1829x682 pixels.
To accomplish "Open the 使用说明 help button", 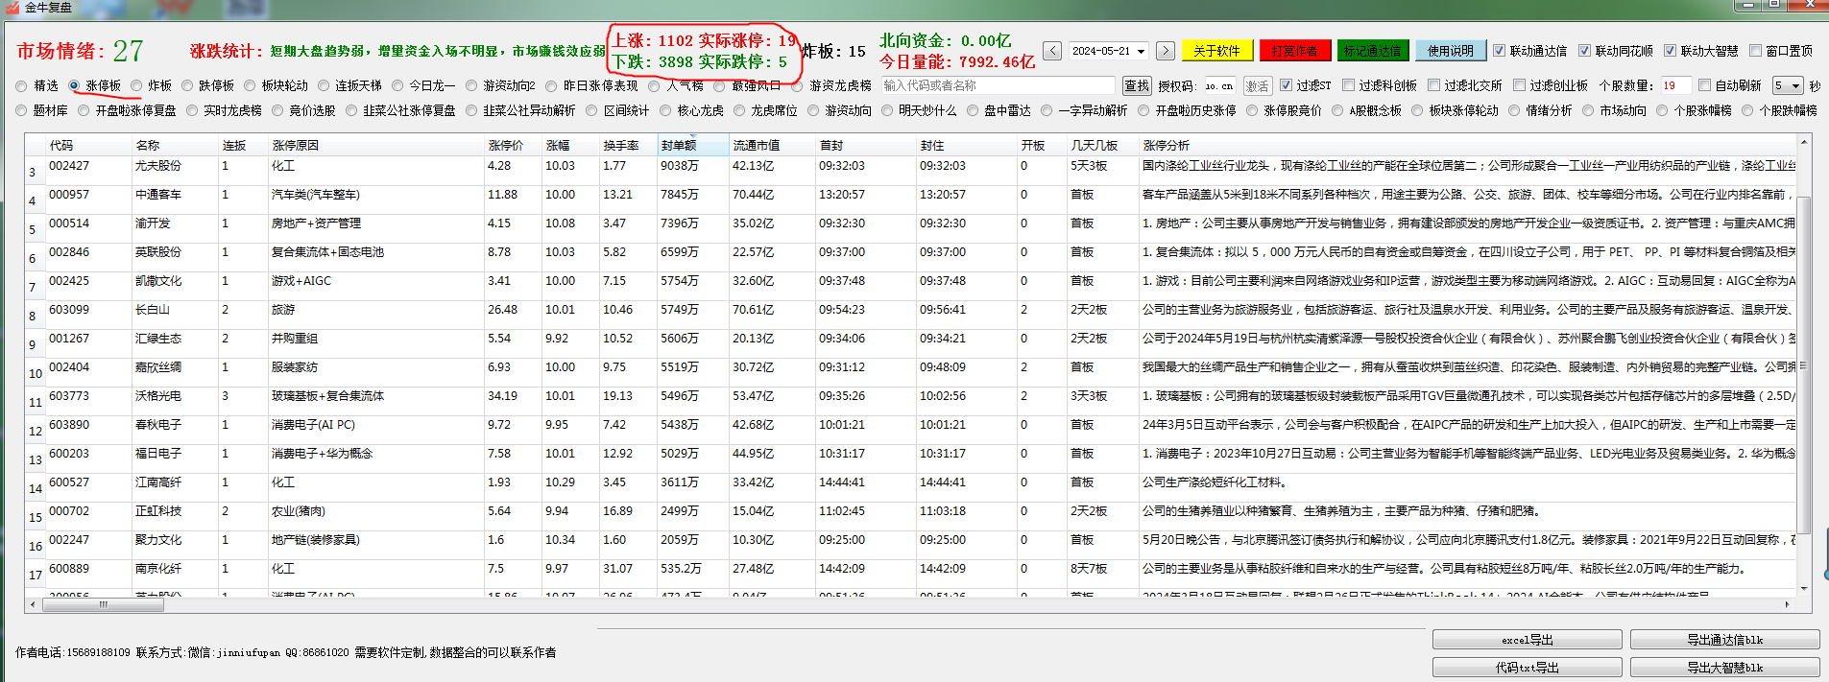I will 1450,51.
